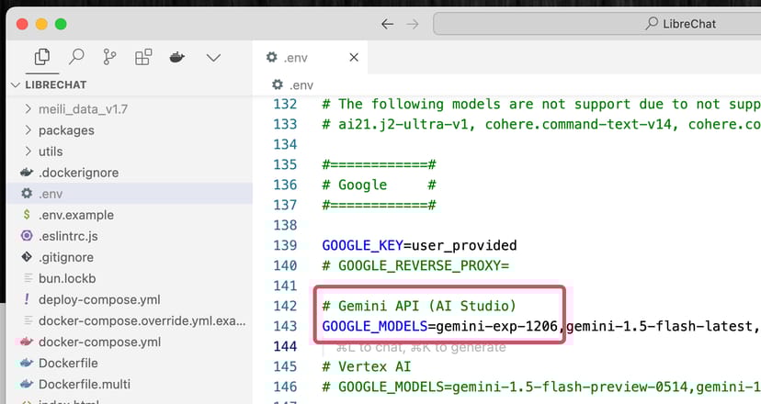Click the .env breadcrumb item
This screenshot has width=761, height=404.
coord(297,84)
